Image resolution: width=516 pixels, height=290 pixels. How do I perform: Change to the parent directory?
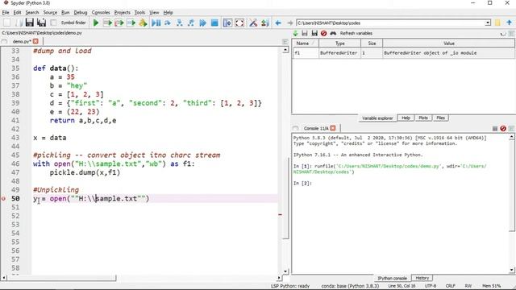(x=509, y=23)
